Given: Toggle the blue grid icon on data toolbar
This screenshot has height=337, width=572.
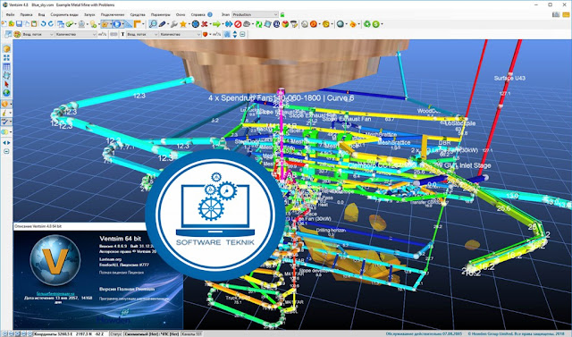Looking at the screenshot, I should click(227, 34).
